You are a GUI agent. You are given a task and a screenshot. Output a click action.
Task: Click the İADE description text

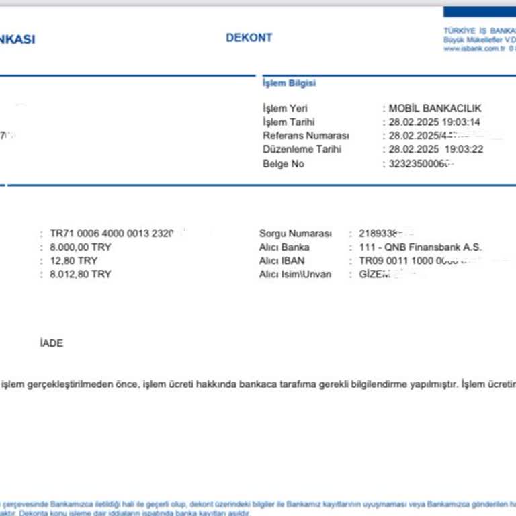(51, 343)
